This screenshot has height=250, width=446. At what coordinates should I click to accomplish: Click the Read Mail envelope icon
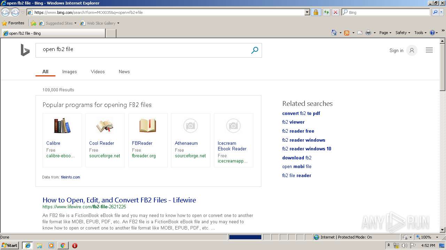(360, 33)
